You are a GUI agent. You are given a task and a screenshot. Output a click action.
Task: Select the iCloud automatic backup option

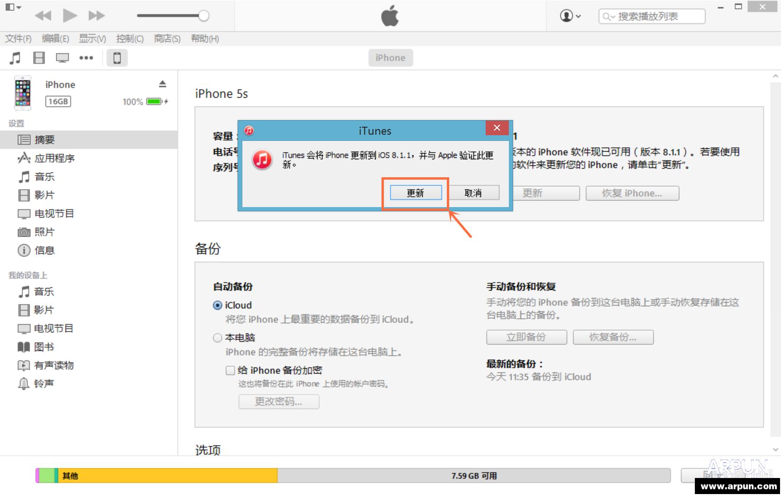pos(218,305)
